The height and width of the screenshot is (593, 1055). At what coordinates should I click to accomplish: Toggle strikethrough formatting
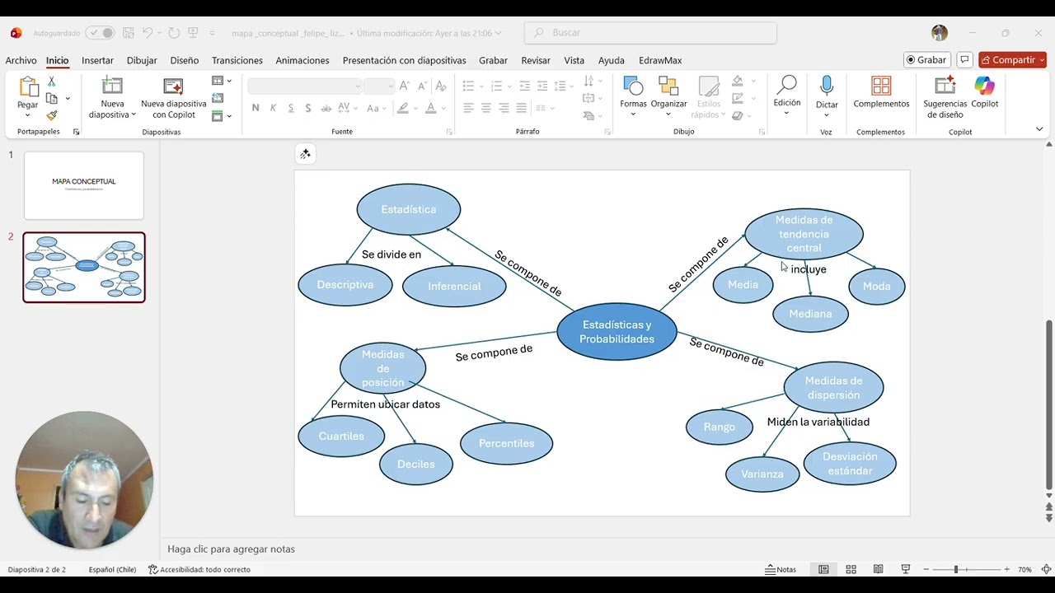(326, 108)
